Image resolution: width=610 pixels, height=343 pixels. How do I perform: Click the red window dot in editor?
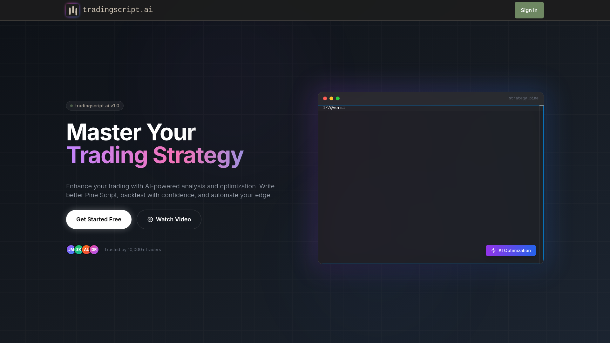(325, 98)
